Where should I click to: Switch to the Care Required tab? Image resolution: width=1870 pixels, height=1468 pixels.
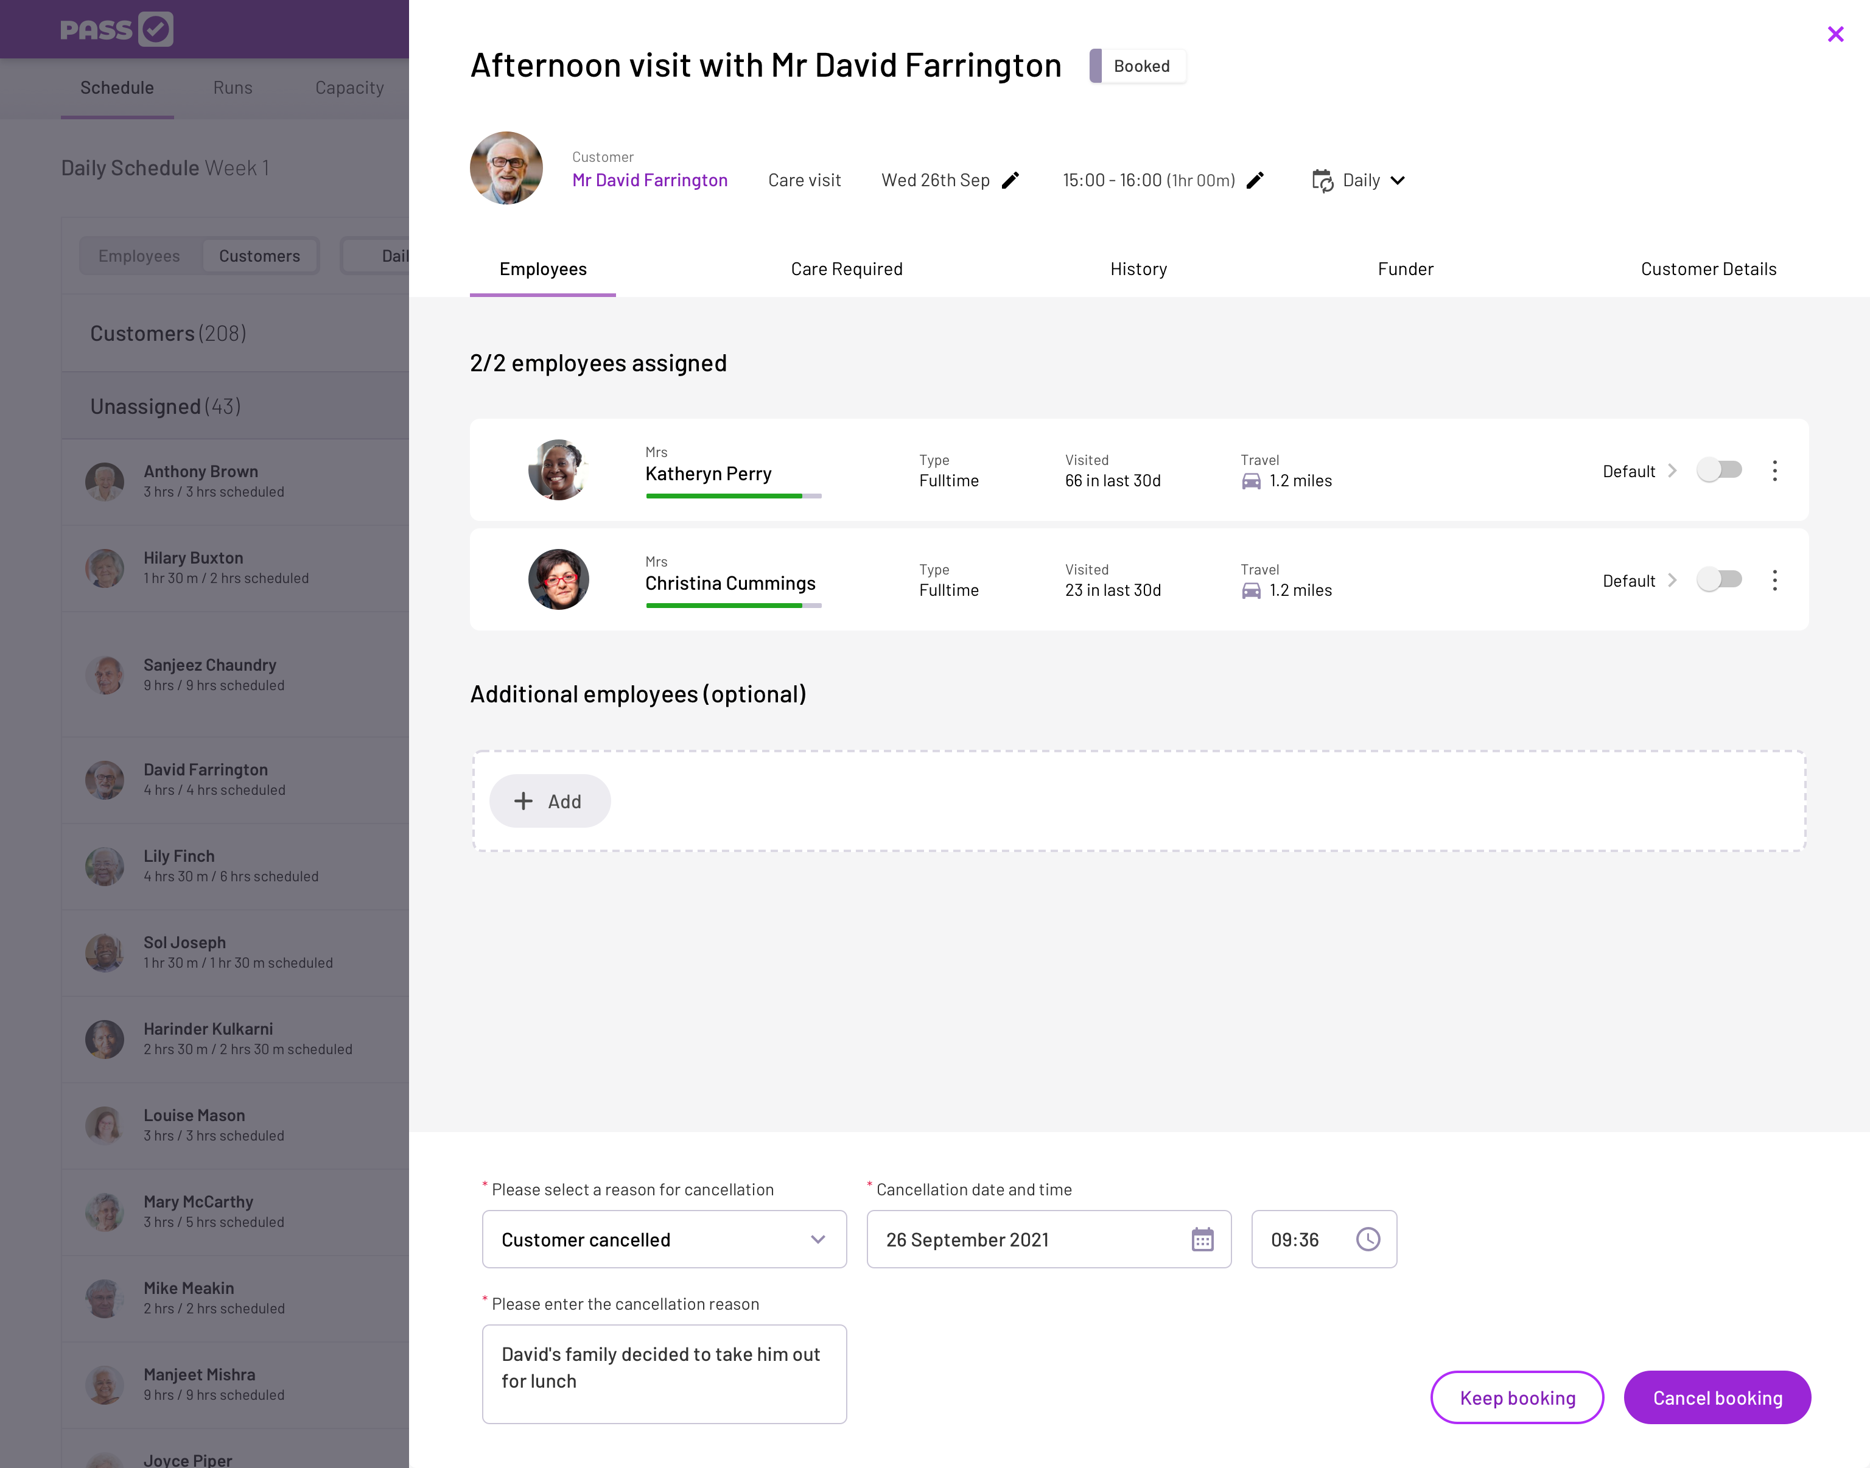tap(847, 269)
